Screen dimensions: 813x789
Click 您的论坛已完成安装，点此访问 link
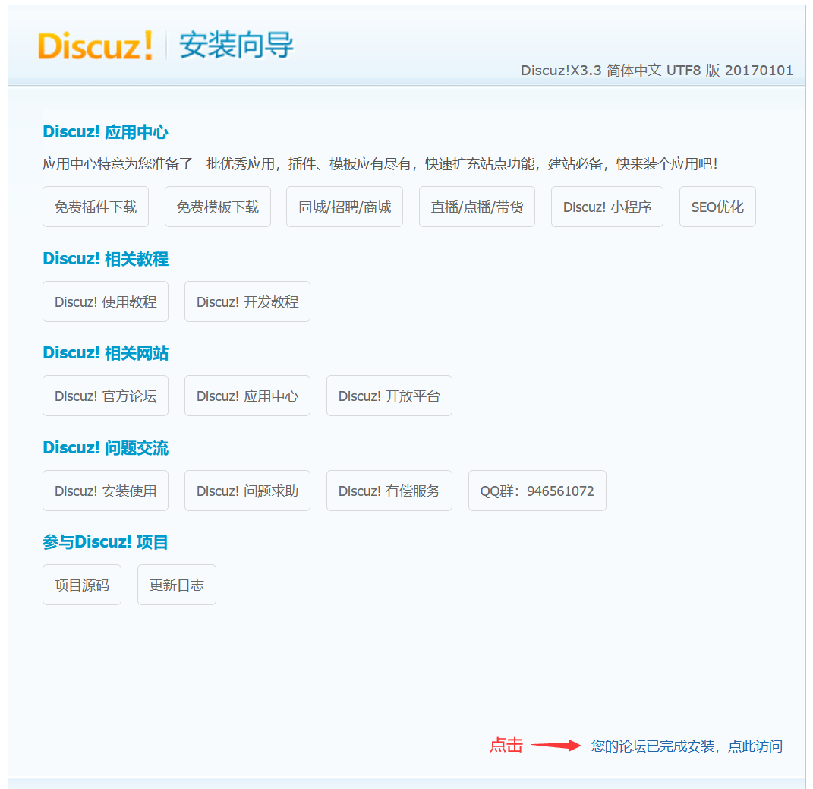click(686, 746)
